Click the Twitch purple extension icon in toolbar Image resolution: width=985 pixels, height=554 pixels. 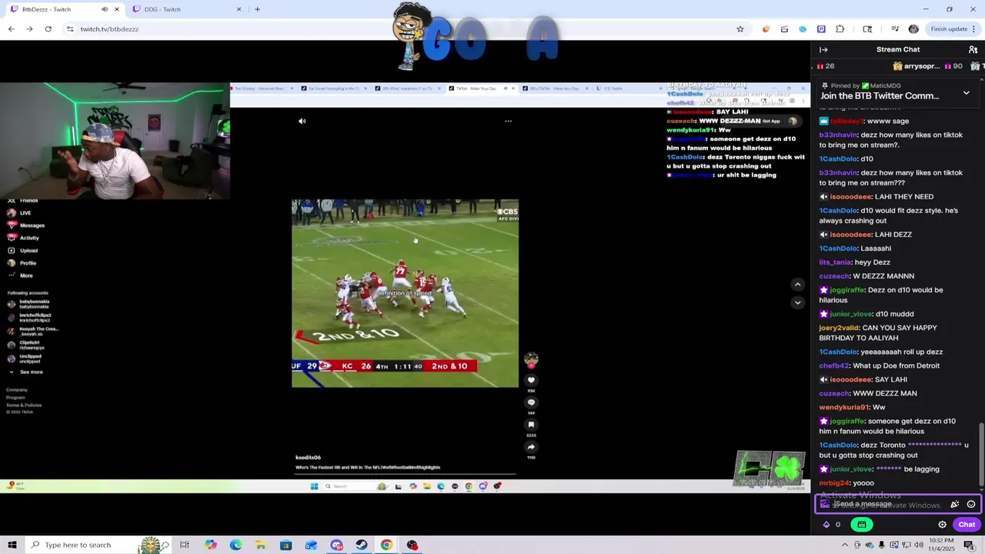pyautogui.click(x=821, y=29)
